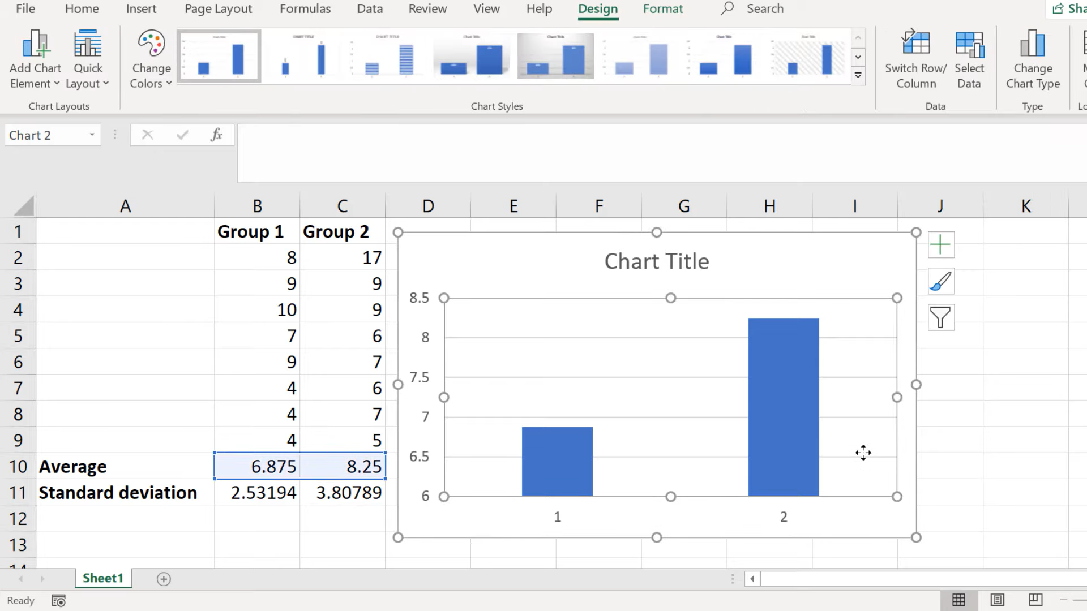
Task: Click the Chart Title text
Action: click(657, 261)
